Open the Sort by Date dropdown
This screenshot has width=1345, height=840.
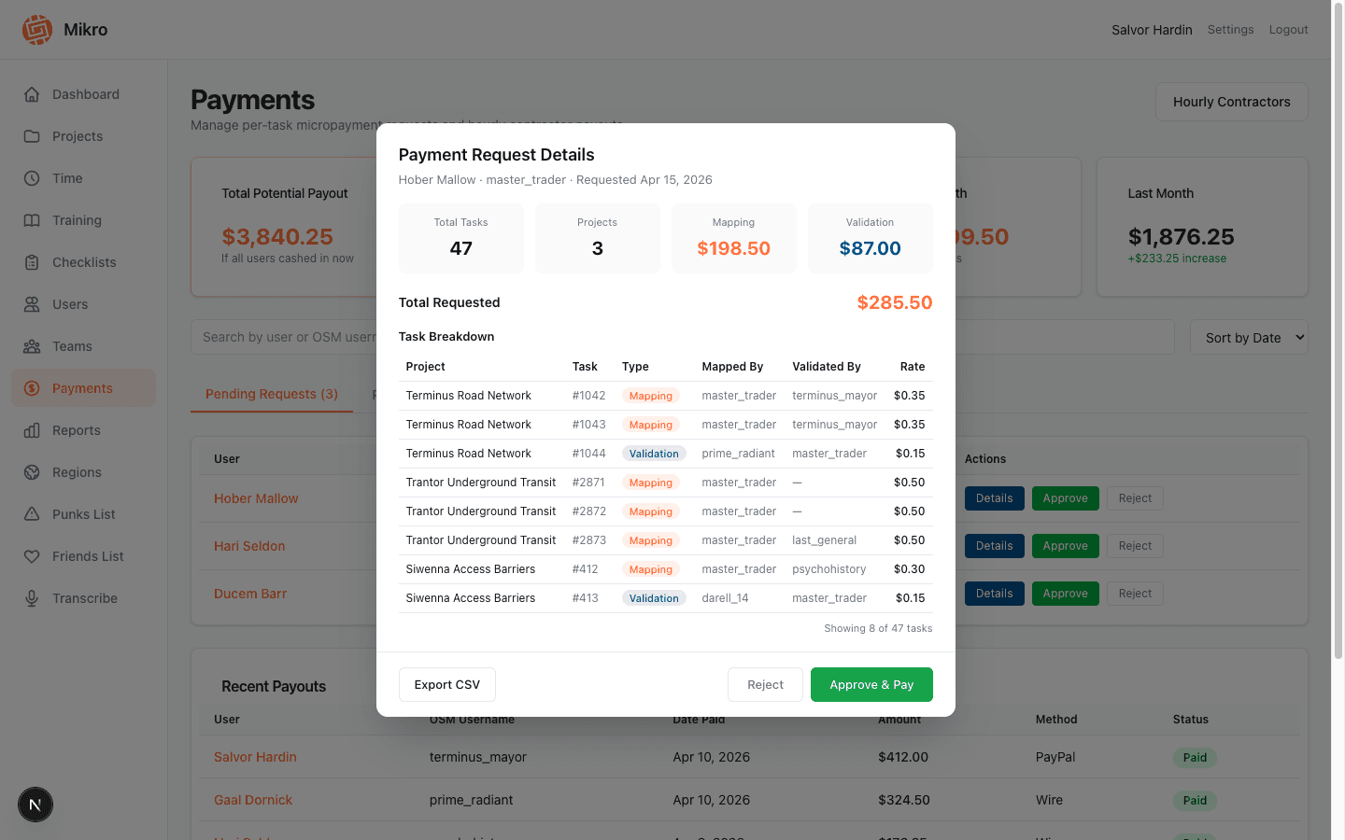(x=1249, y=337)
